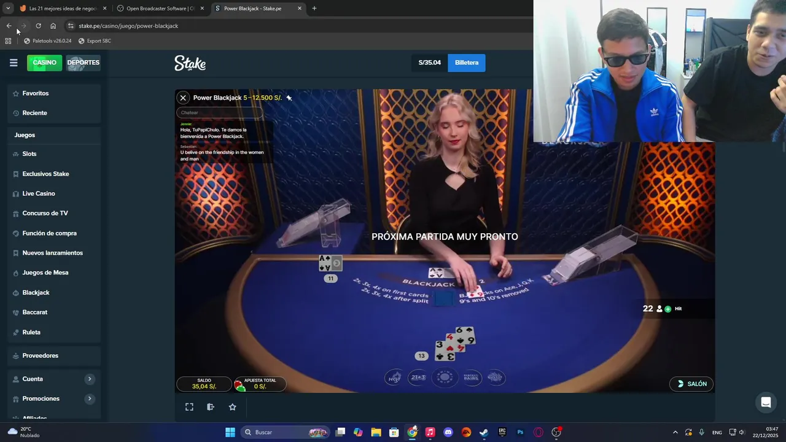The height and width of the screenshot is (442, 786).
Task: Click the pin icon beside bet limits
Action: point(289,98)
